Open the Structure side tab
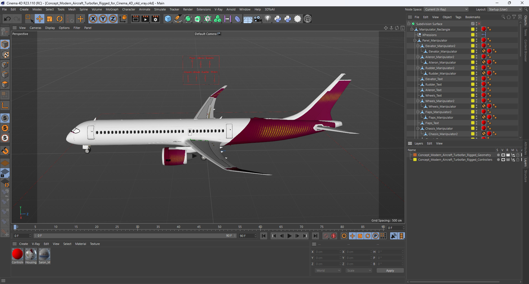Viewport: 529px width, 284px height. (x=526, y=176)
